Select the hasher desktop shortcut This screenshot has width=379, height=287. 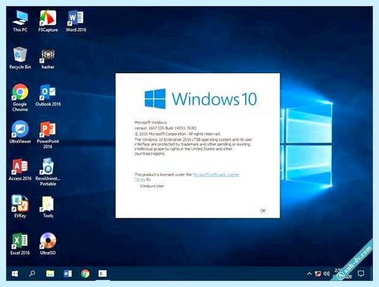(x=48, y=59)
